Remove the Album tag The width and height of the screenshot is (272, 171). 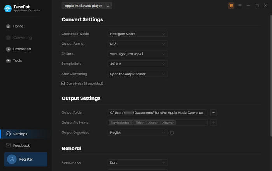click(x=173, y=123)
